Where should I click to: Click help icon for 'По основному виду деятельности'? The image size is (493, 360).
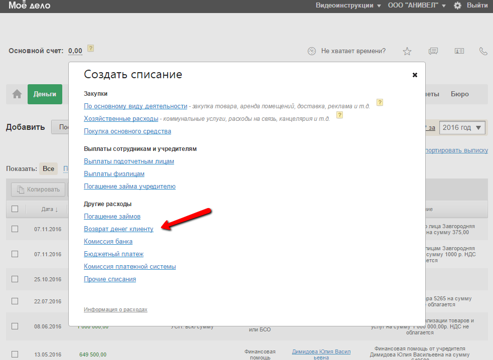click(x=380, y=102)
